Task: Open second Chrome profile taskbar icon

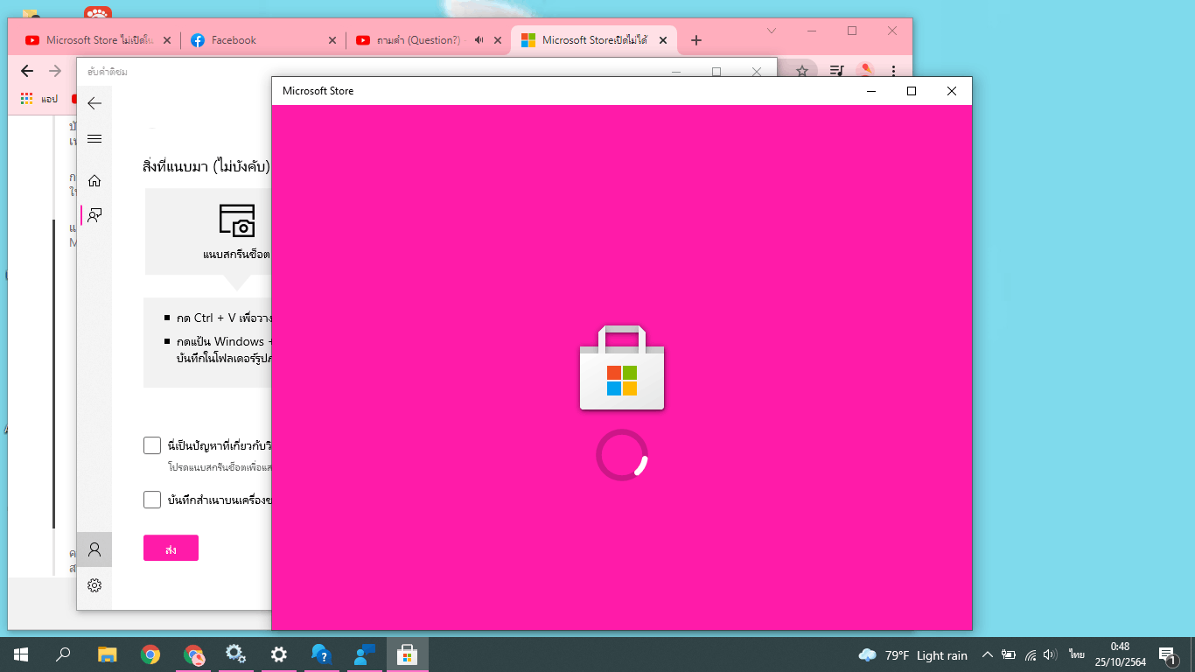Action: point(194,654)
